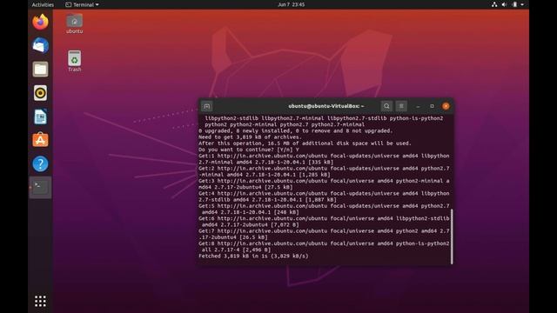Open the Trash desktop icon
This screenshot has width=557, height=313.
point(74,61)
